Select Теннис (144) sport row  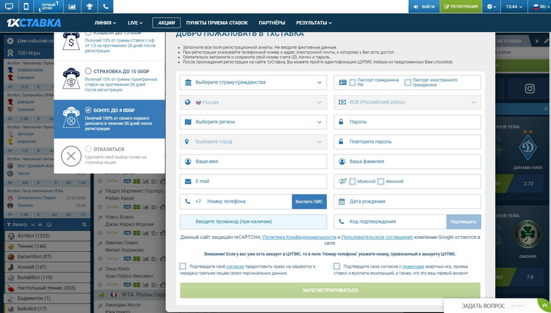[x=47, y=246]
